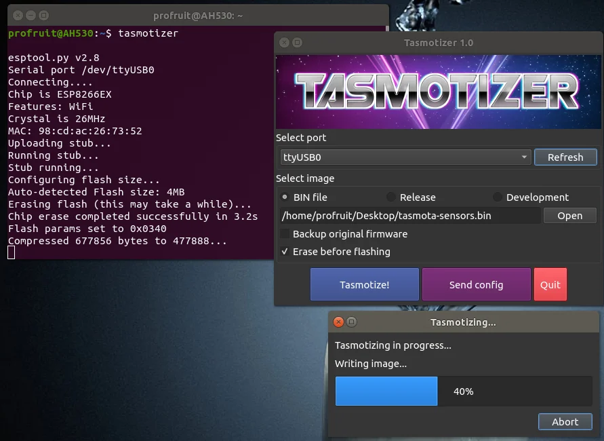Click the Tasmotizer 1.0 title bar

pyautogui.click(x=439, y=42)
